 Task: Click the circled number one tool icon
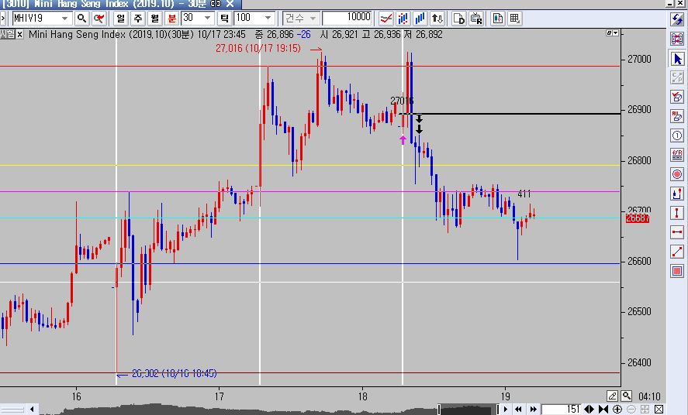(678, 135)
